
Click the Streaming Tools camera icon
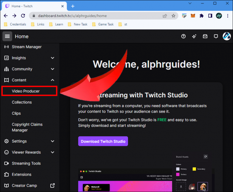(x=6, y=163)
